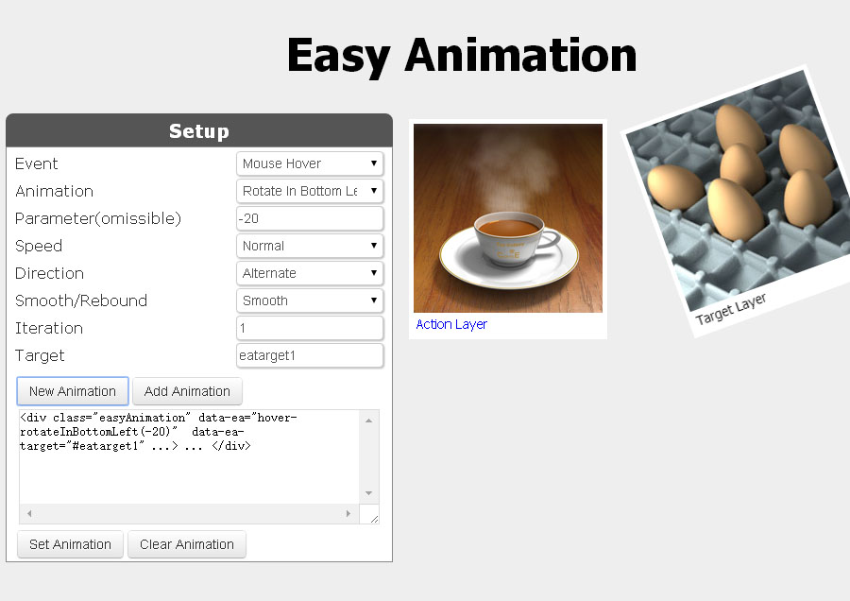Screen dimensions: 850x601
Task: Click the textarea scroll right arrow
Action: 348,513
